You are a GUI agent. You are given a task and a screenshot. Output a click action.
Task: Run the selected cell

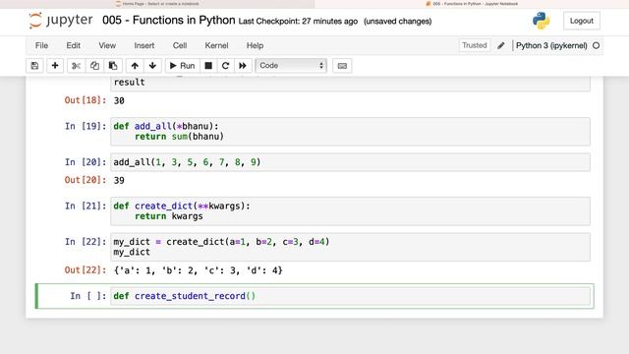pyautogui.click(x=182, y=66)
